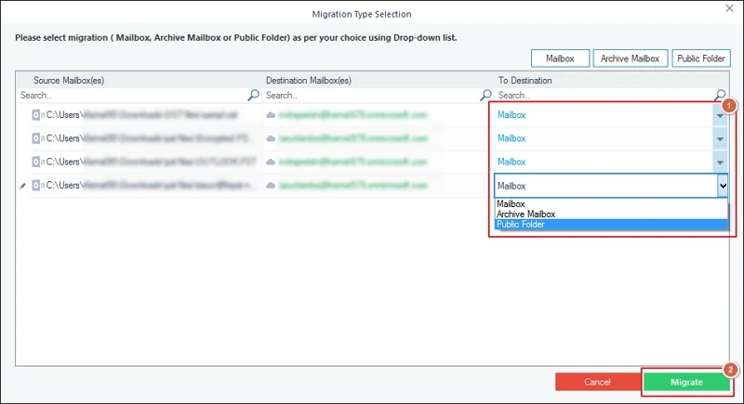Focus the Source Mailbox(es) search field

[132, 96]
